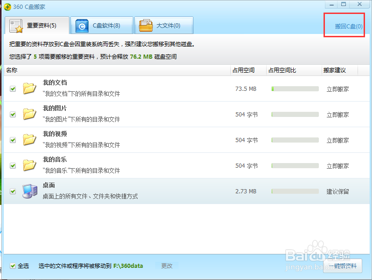This screenshot has height=280, width=372.
Task: Switch to the C盘软件(8) tab
Action: (102, 25)
